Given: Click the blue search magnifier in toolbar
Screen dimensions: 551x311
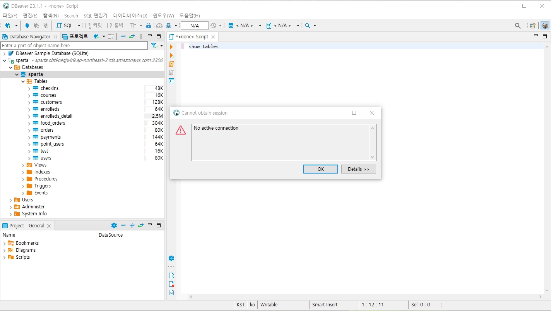Looking at the screenshot, I should 308,26.
